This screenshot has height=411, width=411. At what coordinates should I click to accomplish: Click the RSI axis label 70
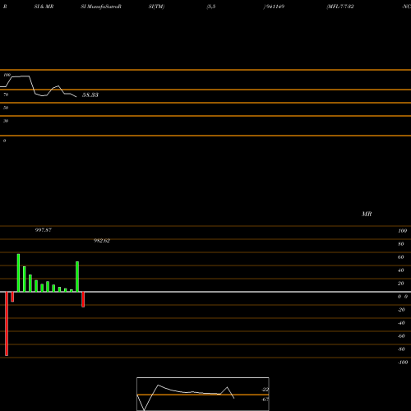click(x=6, y=95)
